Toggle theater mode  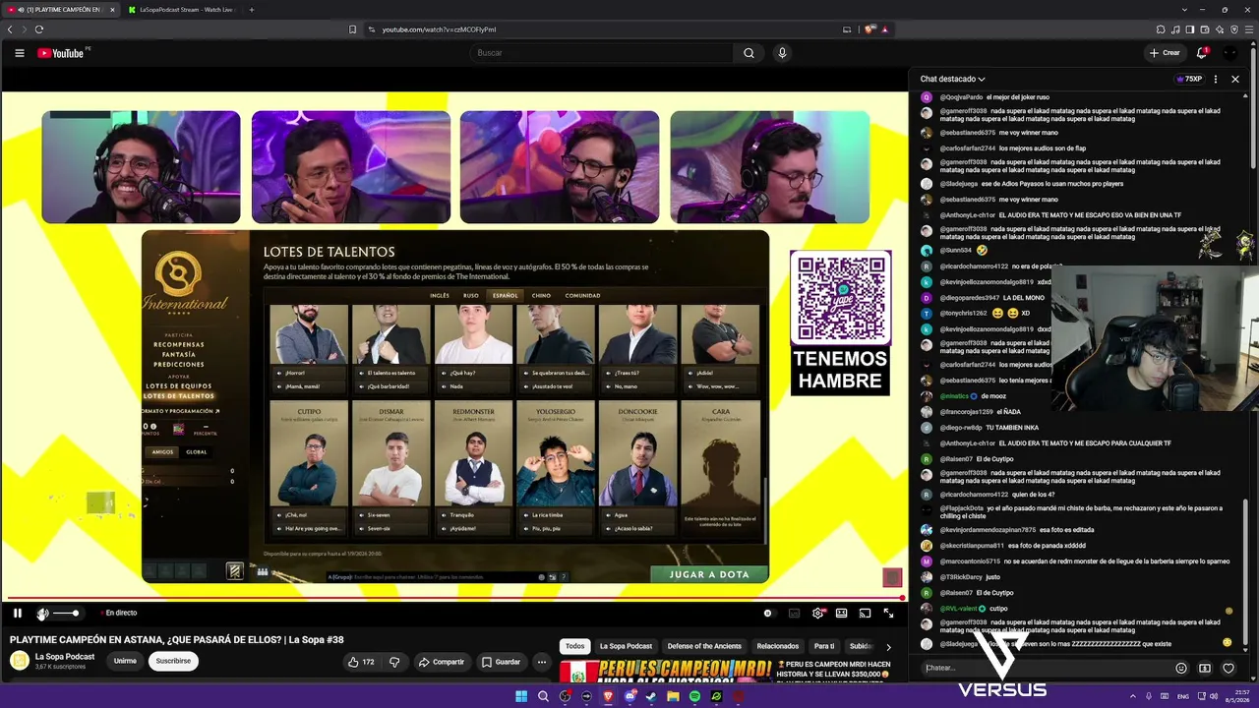click(841, 613)
